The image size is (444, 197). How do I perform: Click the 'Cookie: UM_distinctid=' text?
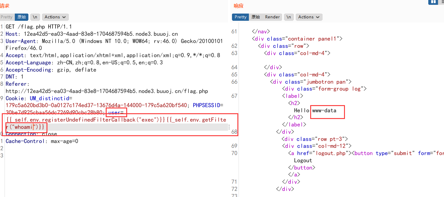coord(39,98)
